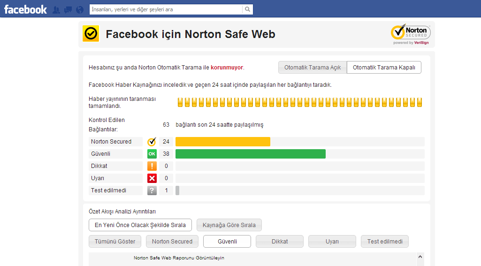Show Test edilmedi filtered links
Viewport: 481px width, 266px height.
pos(385,242)
